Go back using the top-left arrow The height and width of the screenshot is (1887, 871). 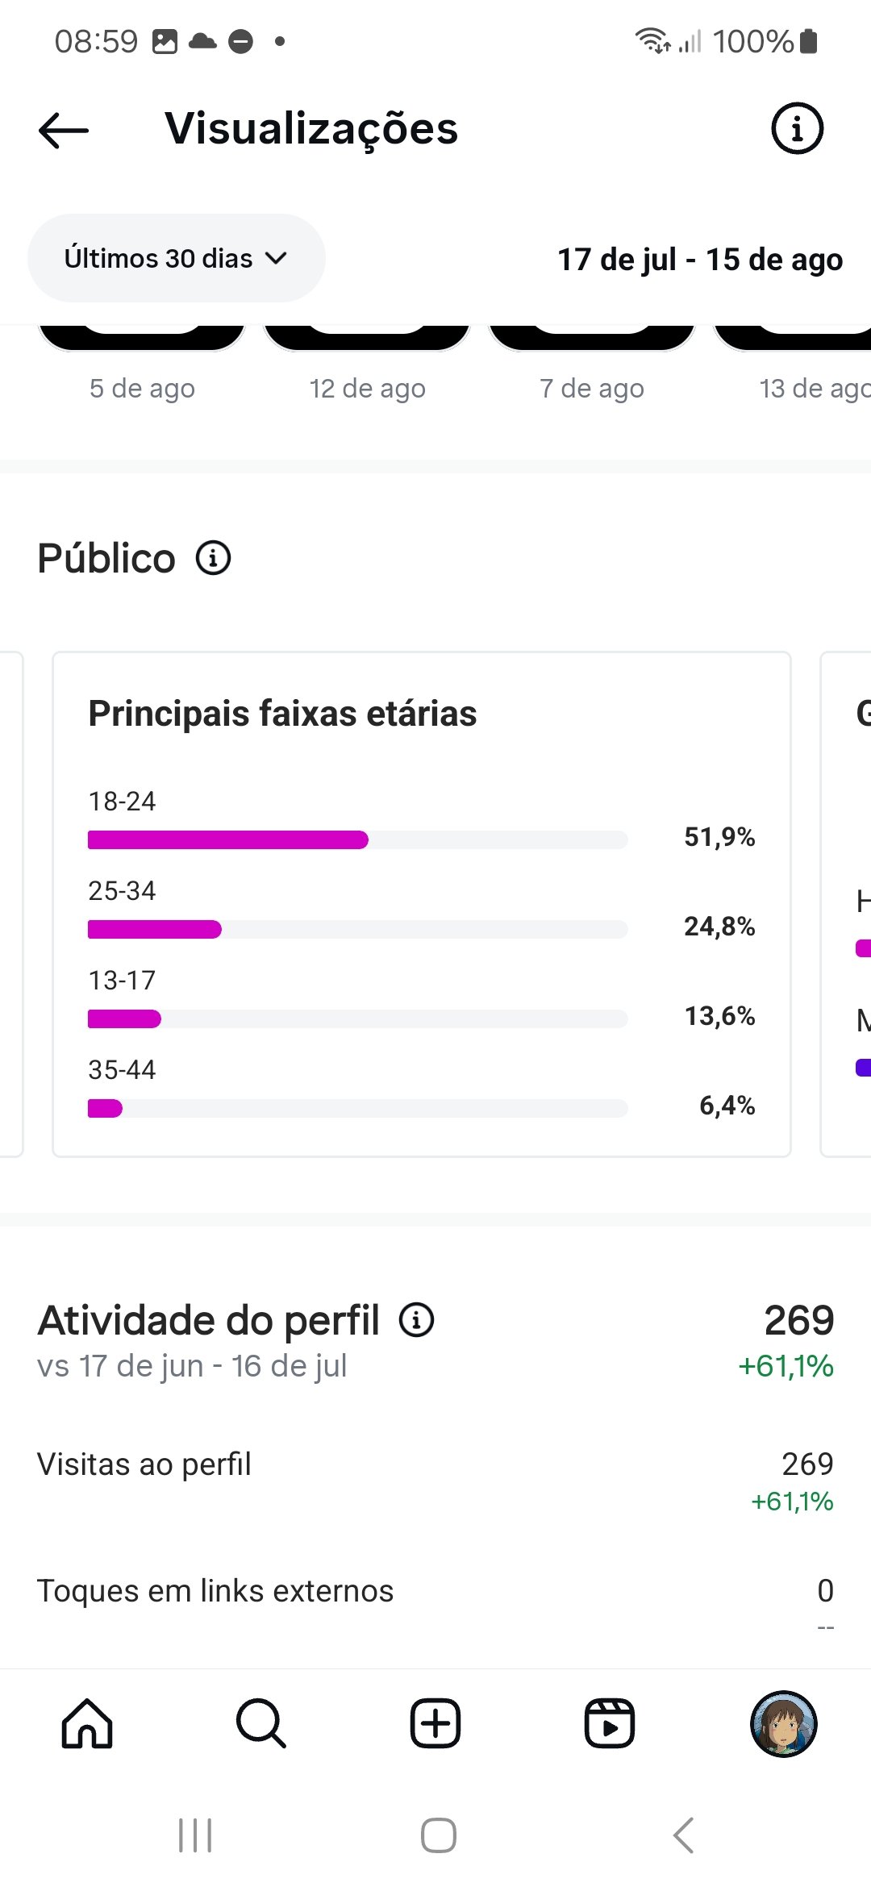point(64,130)
